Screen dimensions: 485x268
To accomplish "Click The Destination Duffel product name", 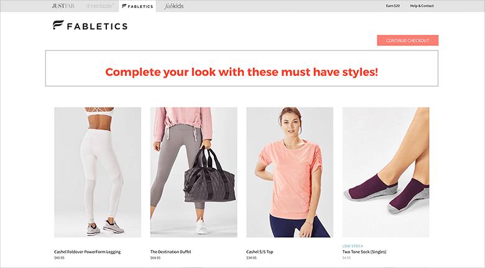I will click(x=170, y=252).
